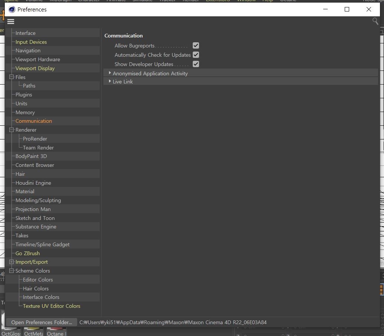Click the search magnifier icon
Screen dimensions: 384x336
point(375,22)
